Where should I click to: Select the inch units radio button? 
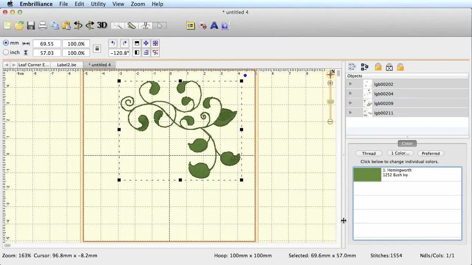[x=6, y=53]
